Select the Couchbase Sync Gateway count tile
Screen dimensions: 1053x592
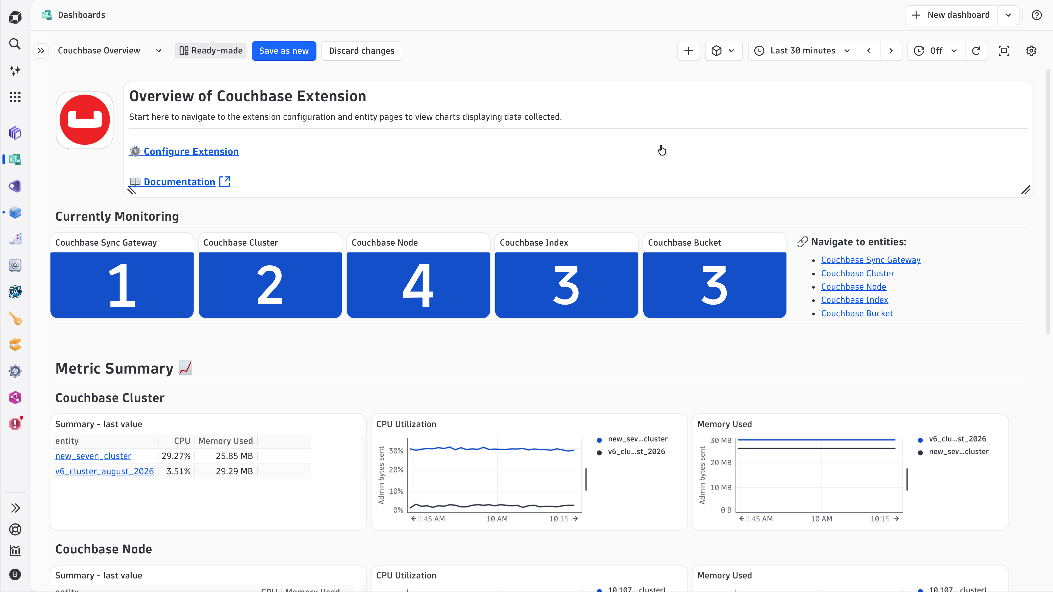pyautogui.click(x=122, y=275)
